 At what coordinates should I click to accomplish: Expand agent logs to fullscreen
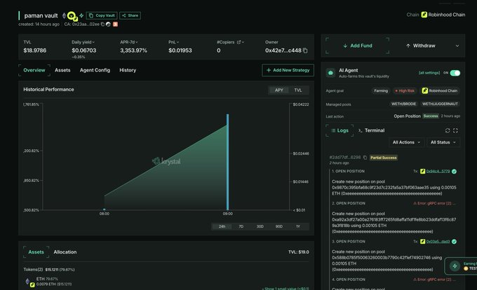[455, 130]
